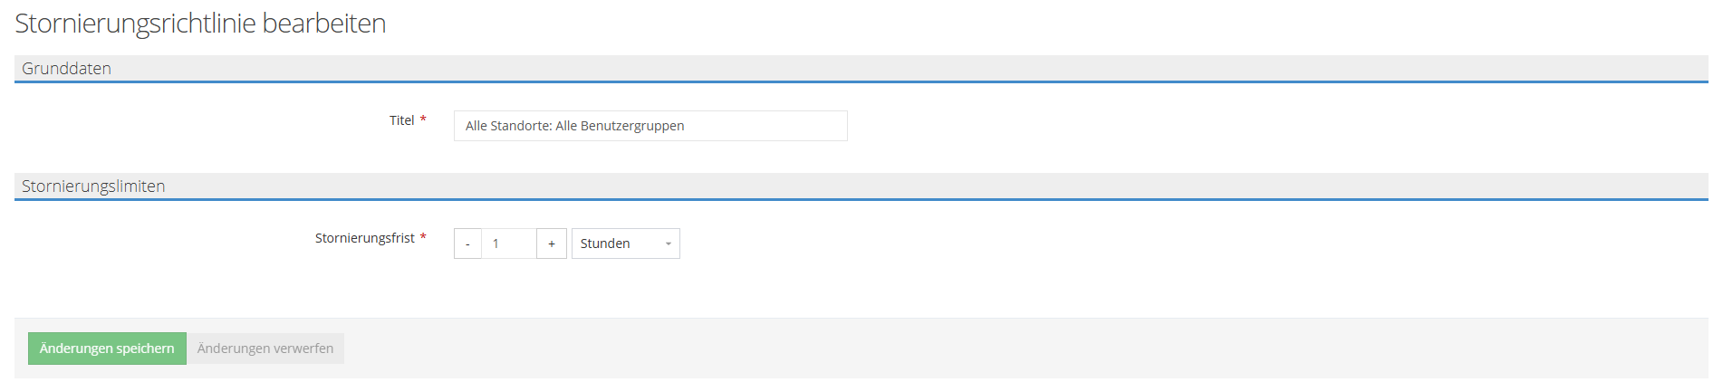Click the Titel field label

(401, 120)
